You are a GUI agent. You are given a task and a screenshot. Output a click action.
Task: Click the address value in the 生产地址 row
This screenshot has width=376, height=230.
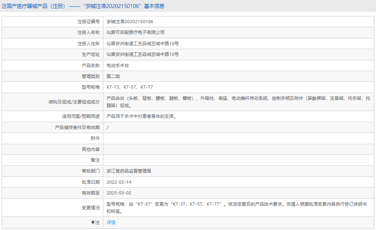pos(142,54)
